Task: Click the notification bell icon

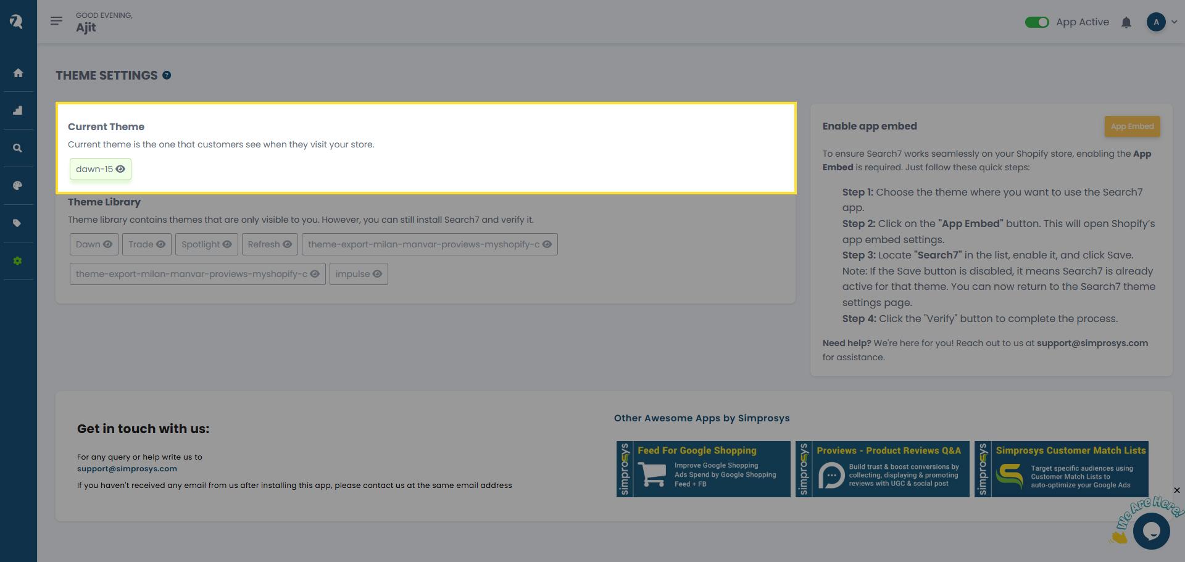Action: pyautogui.click(x=1126, y=23)
